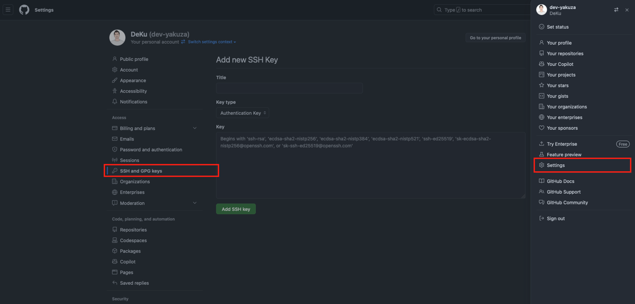Image resolution: width=635 pixels, height=304 pixels.
Task: Select the Notifications bell icon in sidebar
Action: [115, 101]
